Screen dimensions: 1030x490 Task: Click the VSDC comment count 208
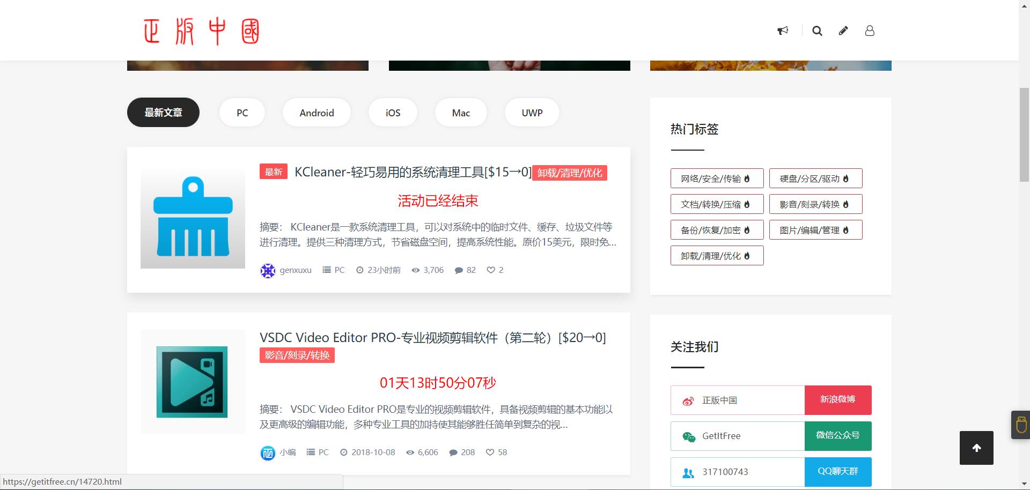462,452
